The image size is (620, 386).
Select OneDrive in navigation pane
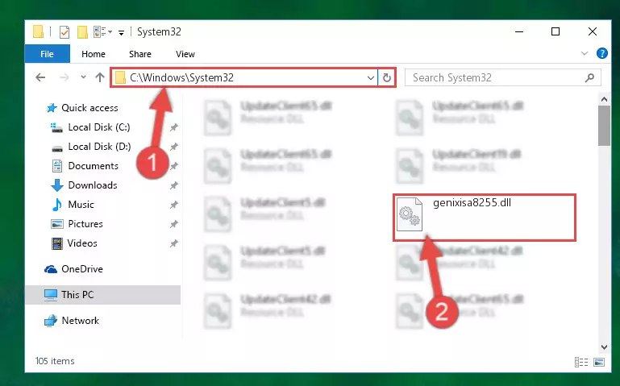[82, 269]
